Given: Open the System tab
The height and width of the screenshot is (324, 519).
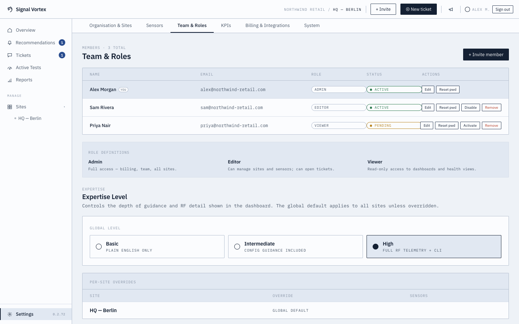Looking at the screenshot, I should pos(312,26).
